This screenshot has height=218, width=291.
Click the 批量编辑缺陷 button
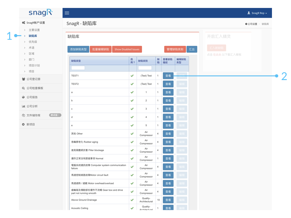coord(101,49)
